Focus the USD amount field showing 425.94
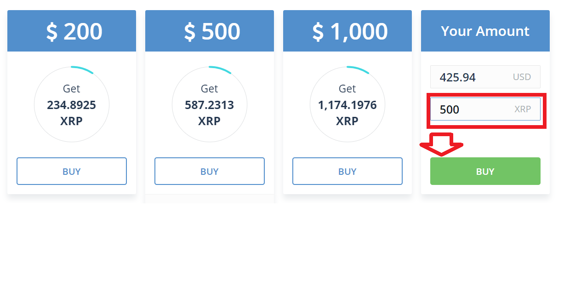Screen dimensions: 564x282 click(485, 77)
